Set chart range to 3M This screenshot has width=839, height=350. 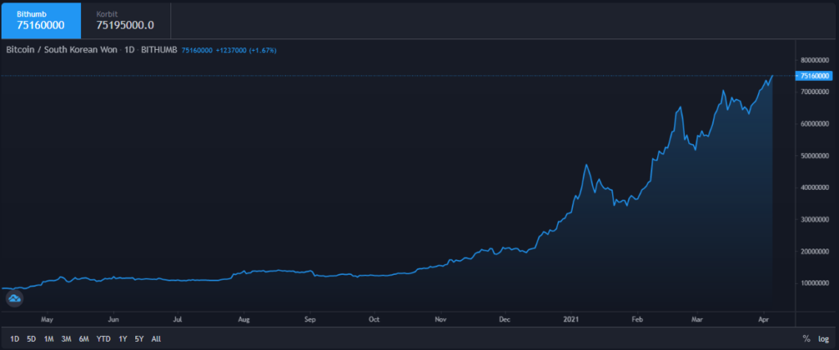(66, 339)
